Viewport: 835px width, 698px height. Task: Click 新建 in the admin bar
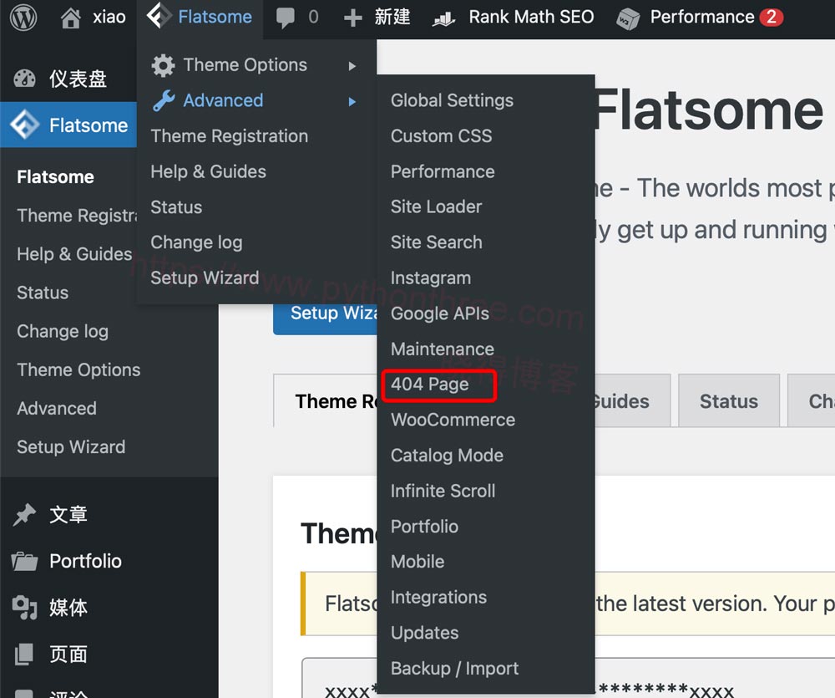coord(392,17)
